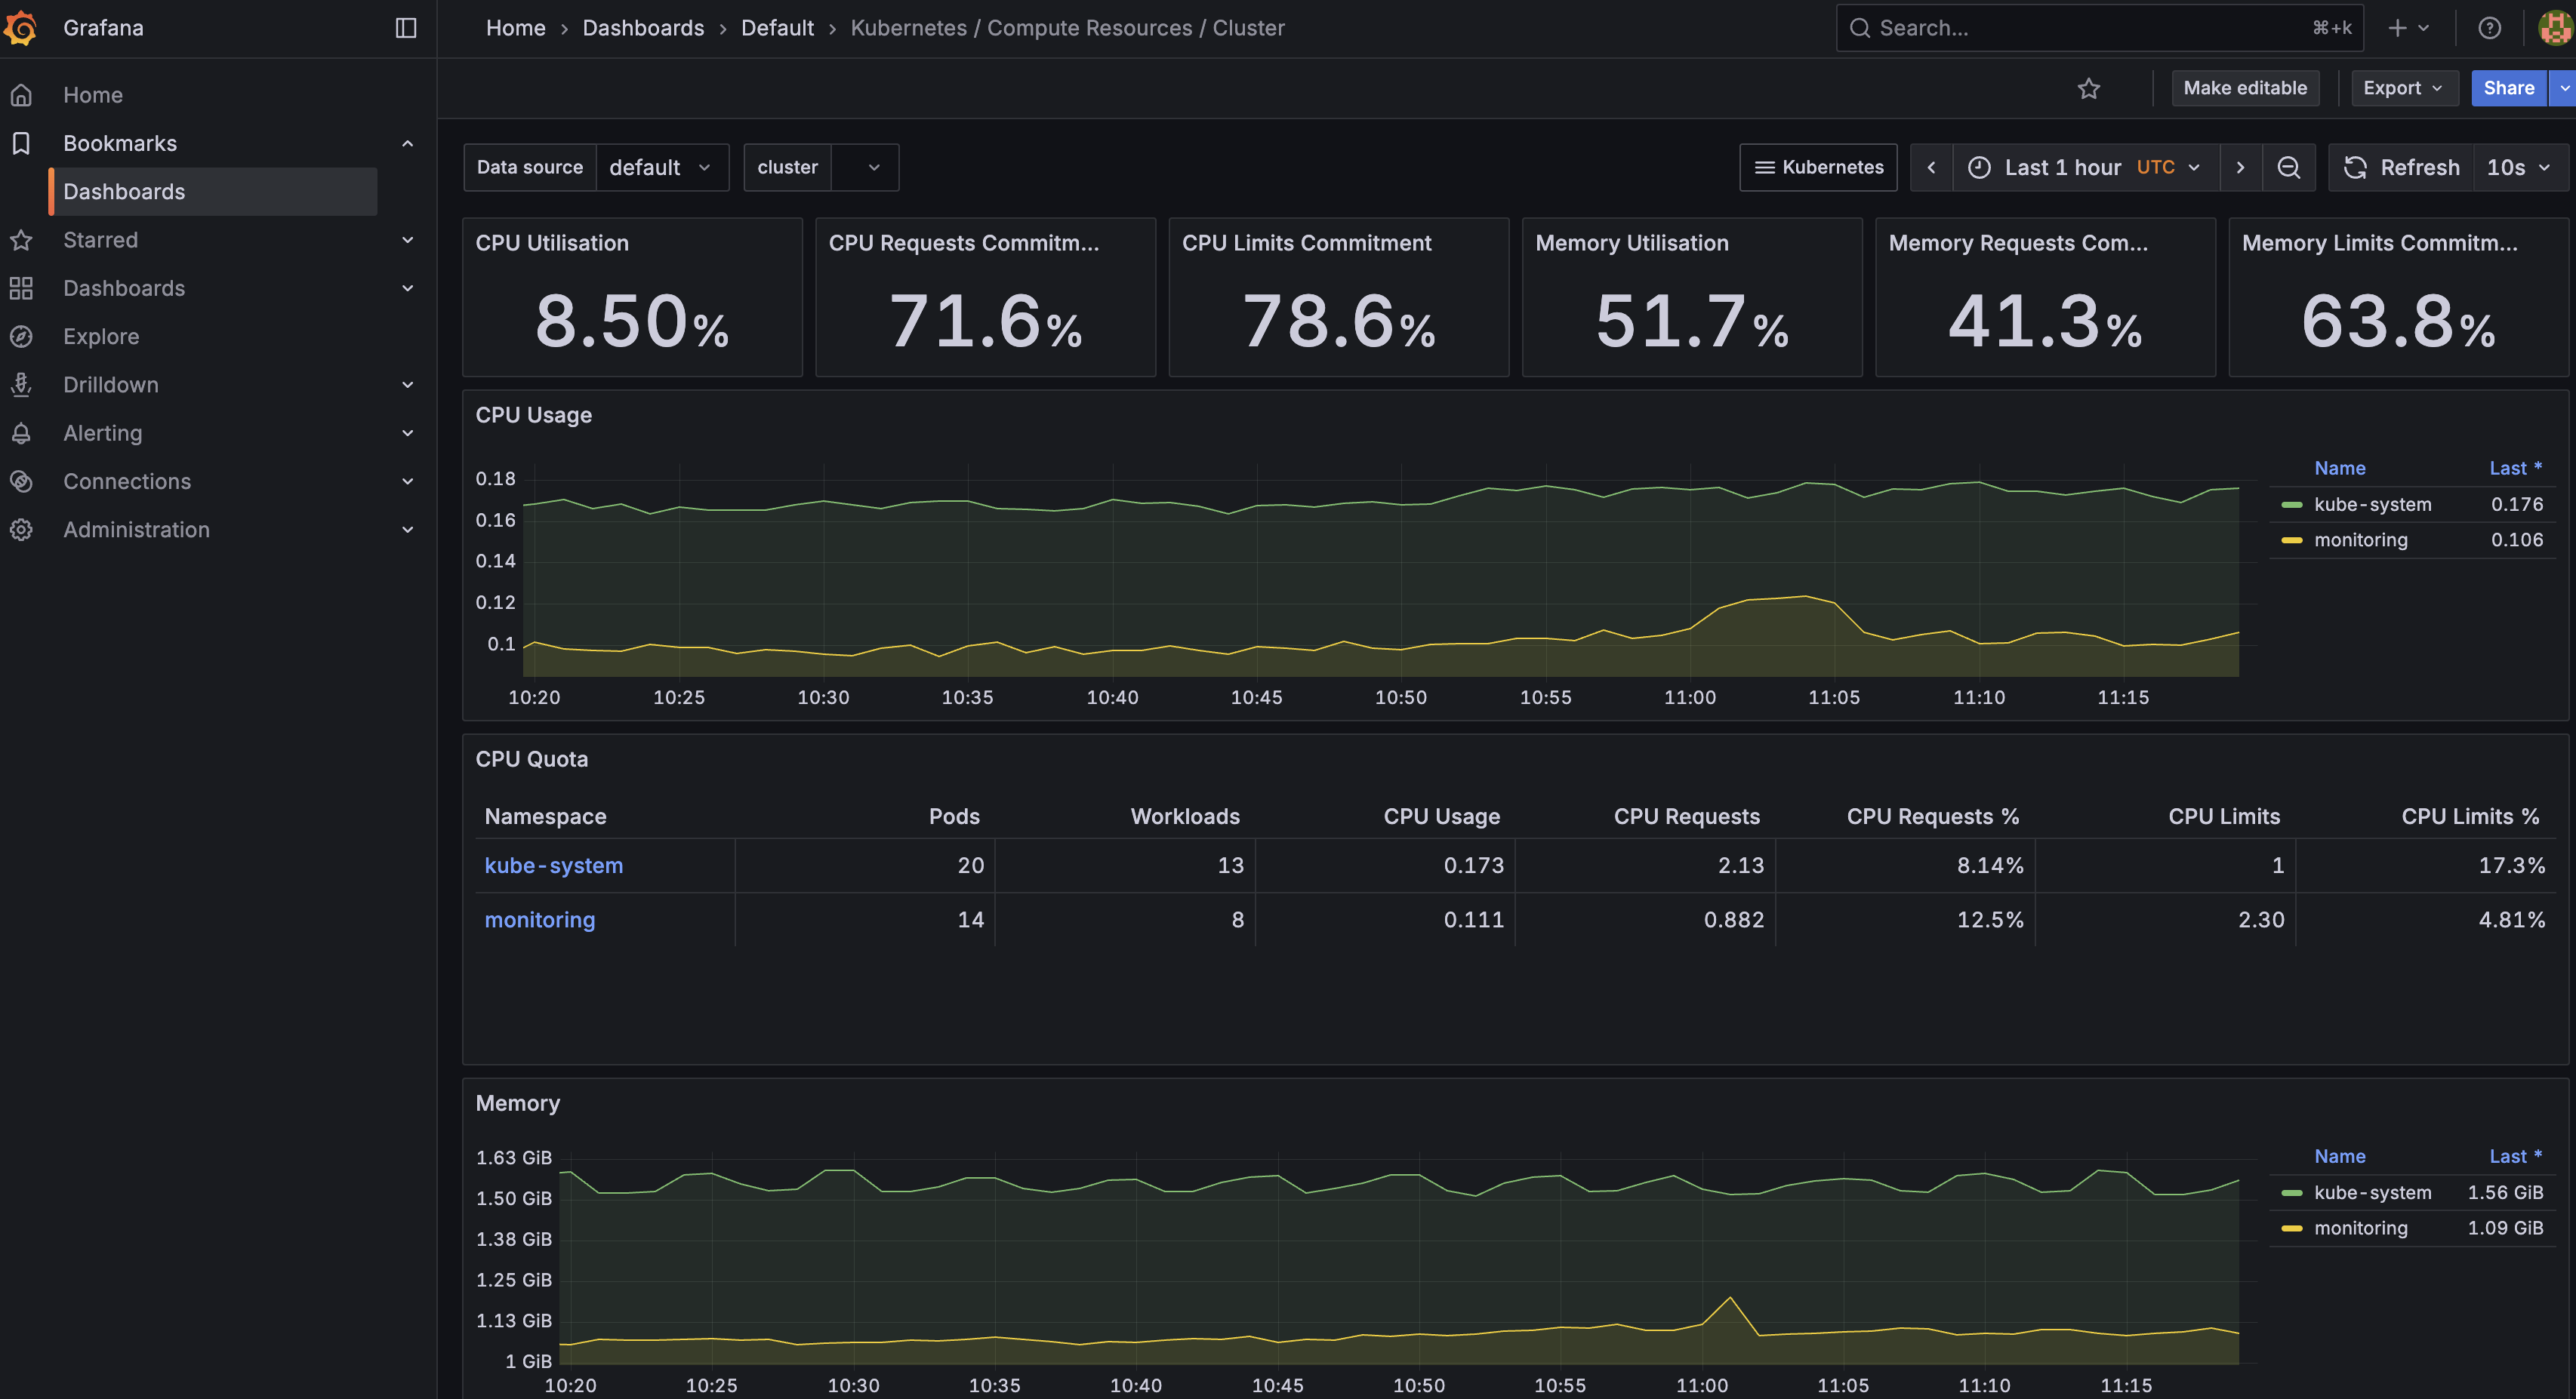Screen dimensions: 2576x1399
Task: Star this dashboard as favorite
Action: point(2088,88)
